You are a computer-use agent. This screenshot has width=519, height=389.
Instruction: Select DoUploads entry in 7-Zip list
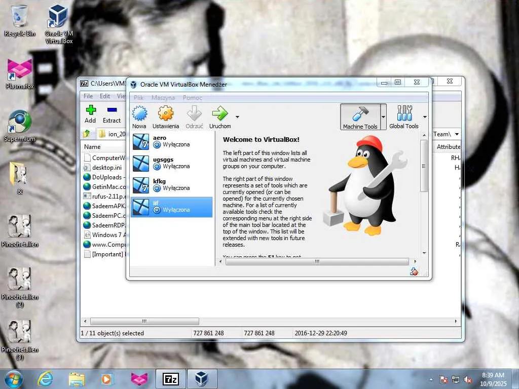pos(104,177)
